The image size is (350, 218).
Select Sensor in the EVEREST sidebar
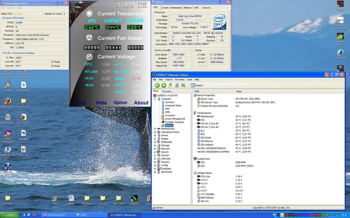click(169, 125)
